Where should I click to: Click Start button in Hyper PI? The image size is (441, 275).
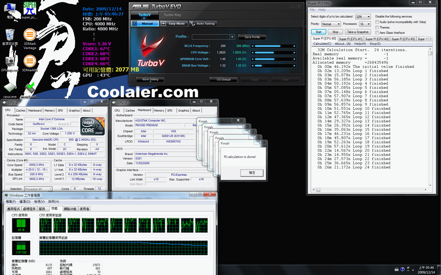click(x=318, y=32)
